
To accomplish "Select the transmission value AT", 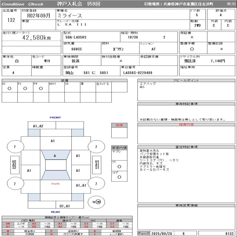I will click(x=153, y=49).
